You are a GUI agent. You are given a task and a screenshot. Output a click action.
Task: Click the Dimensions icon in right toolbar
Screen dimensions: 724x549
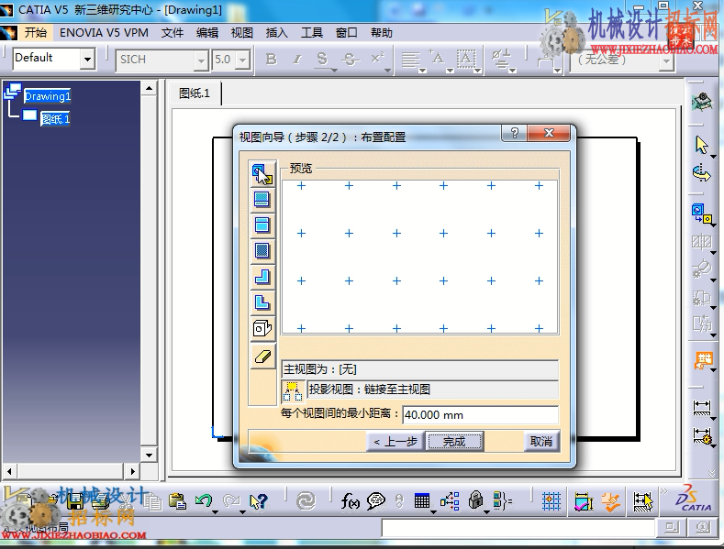click(702, 408)
